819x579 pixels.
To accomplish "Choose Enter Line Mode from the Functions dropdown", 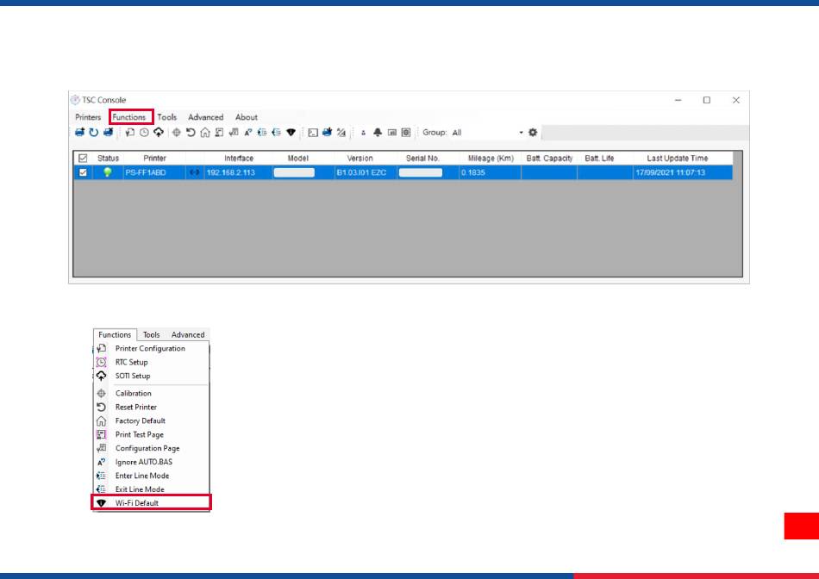I will pyautogui.click(x=152, y=476).
